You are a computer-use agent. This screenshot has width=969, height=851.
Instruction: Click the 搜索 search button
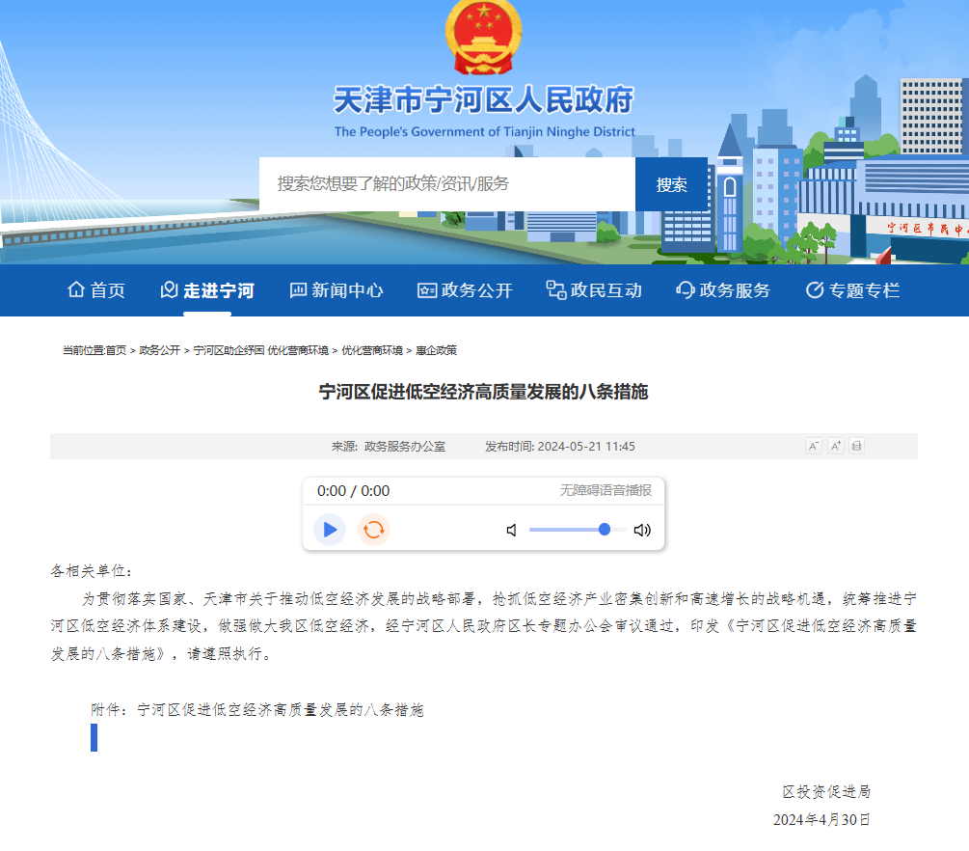click(672, 183)
